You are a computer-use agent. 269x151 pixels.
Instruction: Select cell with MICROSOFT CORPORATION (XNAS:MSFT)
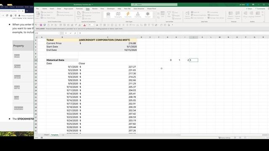tap(108, 40)
